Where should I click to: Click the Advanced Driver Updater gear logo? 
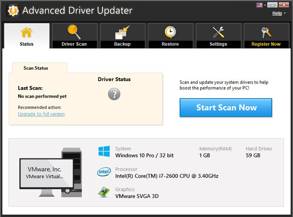(13, 11)
